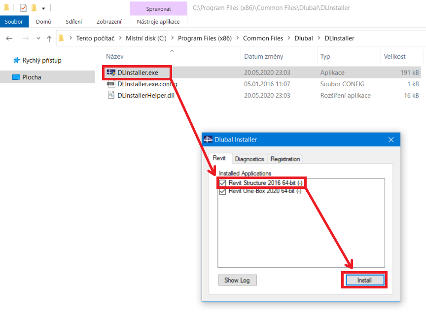Screen dimensions: 426x319
Task: Navigate to Tento počítač breadcrumb
Action: click(95, 38)
